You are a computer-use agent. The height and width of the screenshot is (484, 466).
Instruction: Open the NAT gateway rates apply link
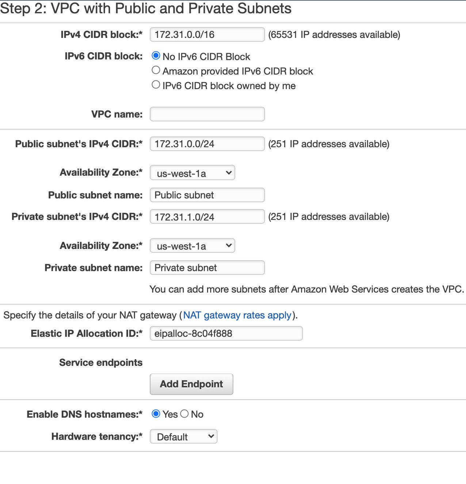pos(237,315)
